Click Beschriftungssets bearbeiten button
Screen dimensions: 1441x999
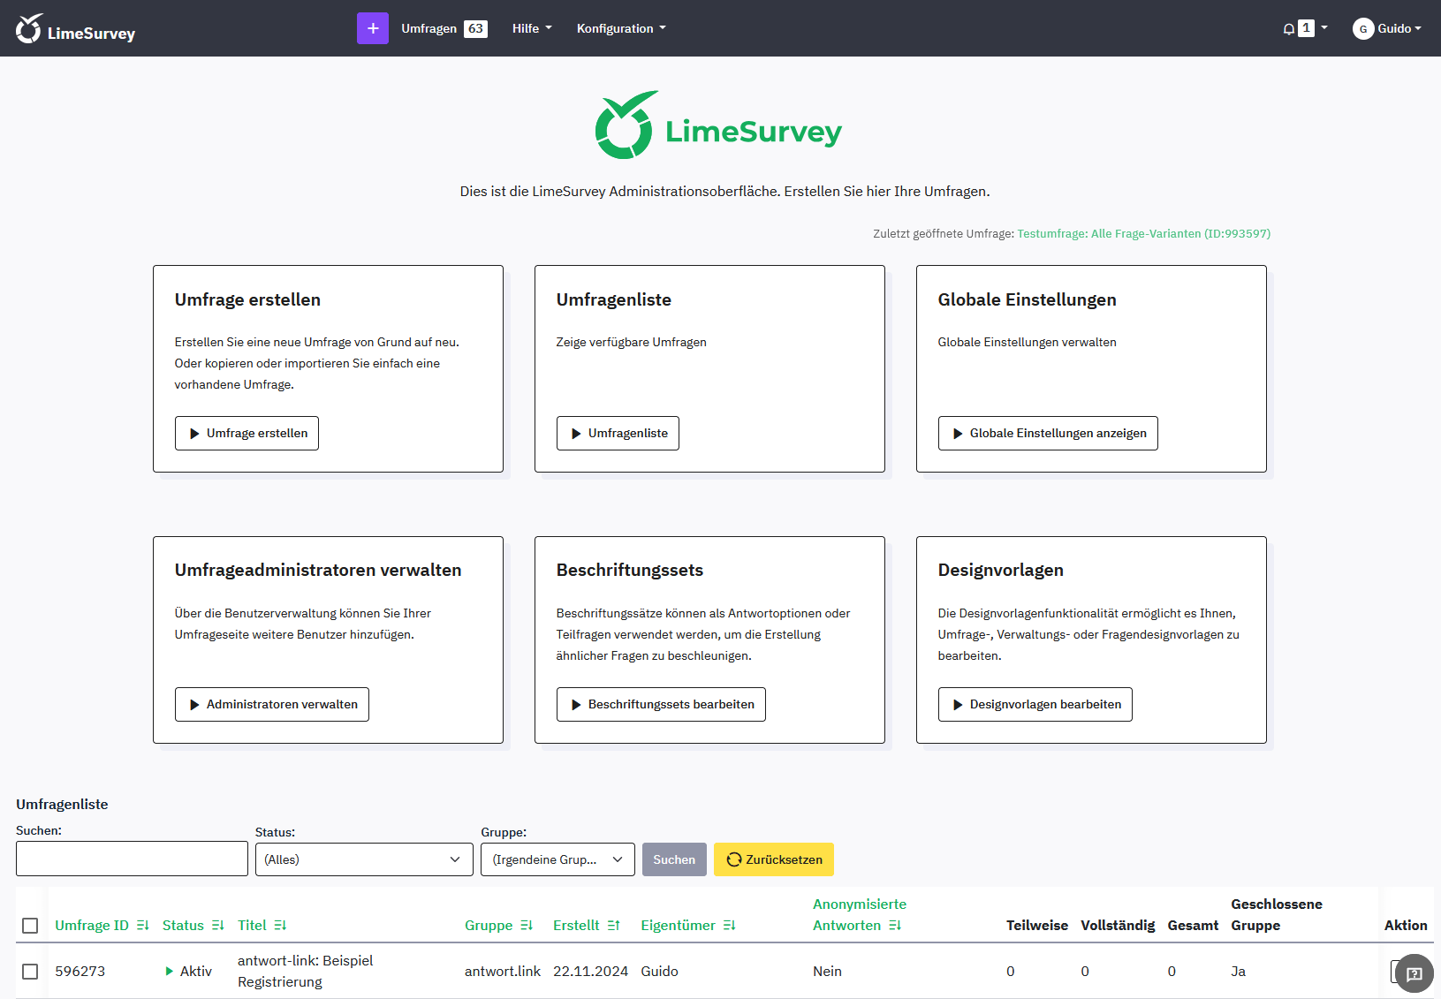[x=661, y=704]
